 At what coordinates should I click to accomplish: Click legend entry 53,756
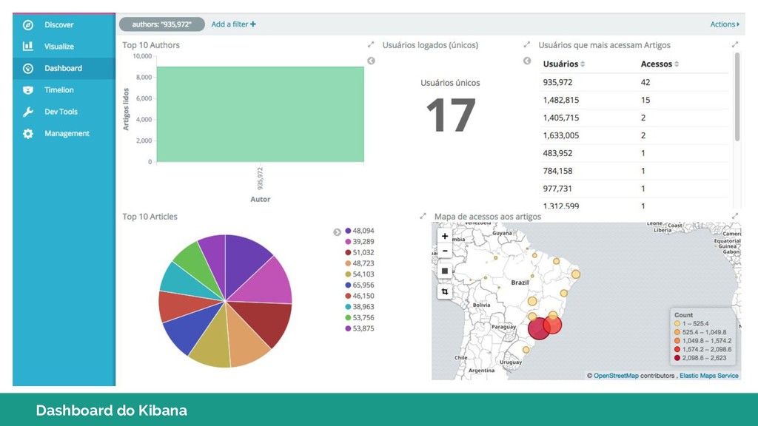359,317
